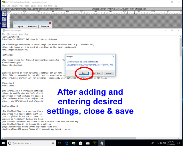Switch to the Numbers tab in Keys
This screenshot has width=183, height=146.
(x=32, y=27)
